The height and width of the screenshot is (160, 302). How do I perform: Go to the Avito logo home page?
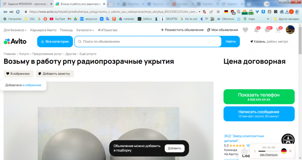15,41
